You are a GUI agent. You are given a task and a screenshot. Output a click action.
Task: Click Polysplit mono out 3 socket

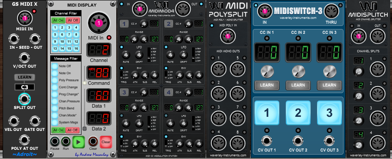219,119
